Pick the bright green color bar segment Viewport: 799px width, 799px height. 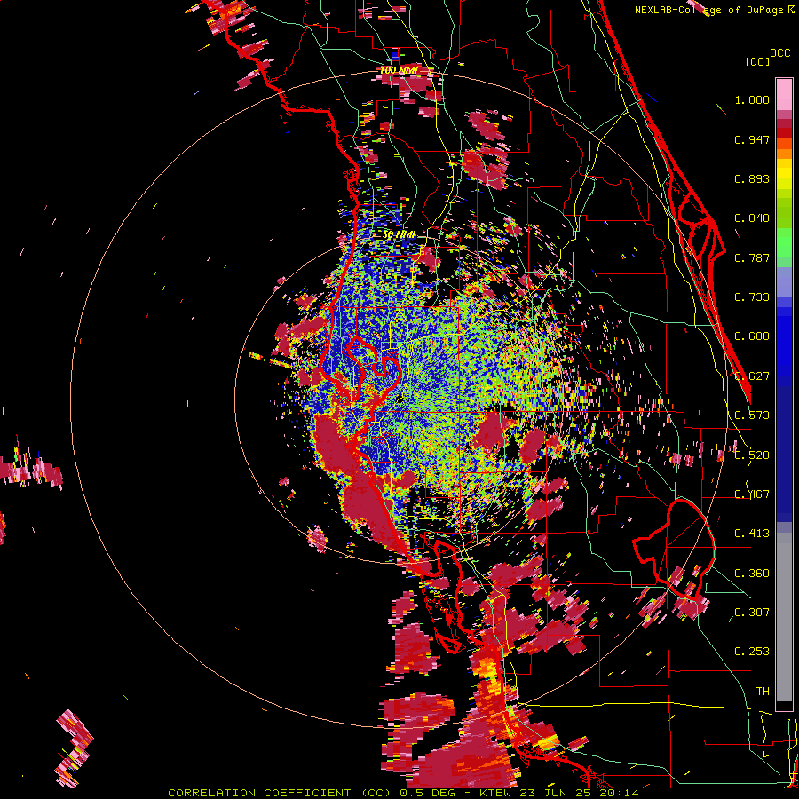784,242
